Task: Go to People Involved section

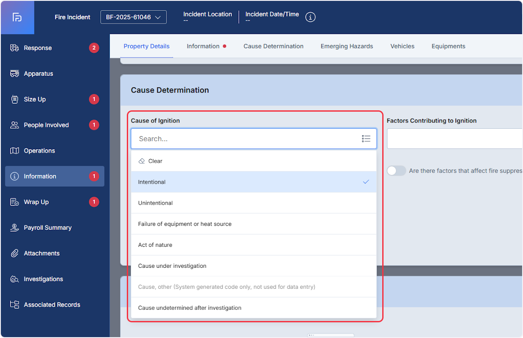Action: coord(54,125)
